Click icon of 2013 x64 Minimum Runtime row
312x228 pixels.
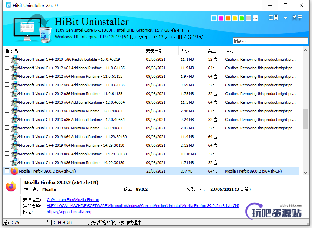click(x=14, y=111)
